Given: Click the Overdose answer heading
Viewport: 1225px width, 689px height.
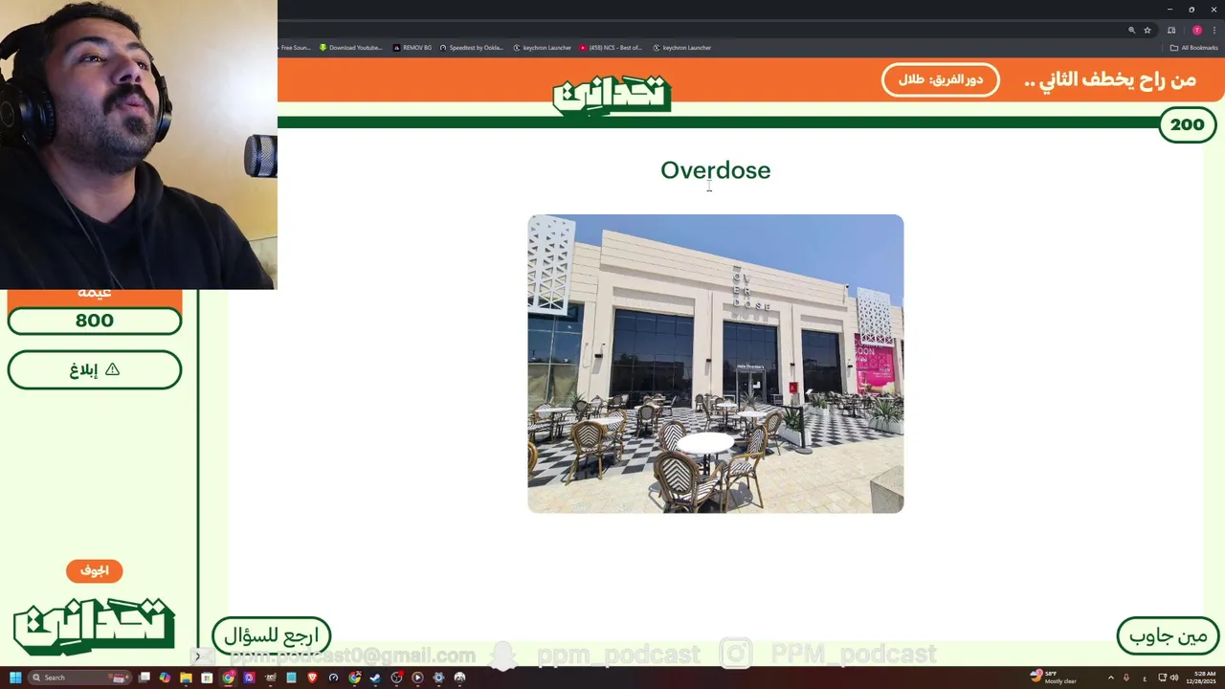Looking at the screenshot, I should [x=715, y=170].
